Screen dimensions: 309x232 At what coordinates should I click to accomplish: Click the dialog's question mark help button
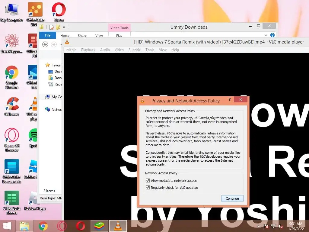click(230, 99)
